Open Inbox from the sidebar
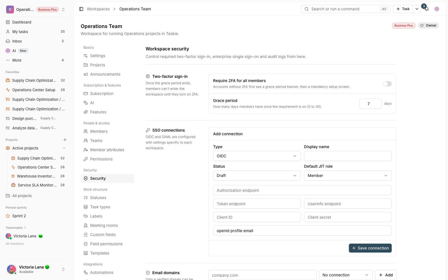 coord(36,41)
